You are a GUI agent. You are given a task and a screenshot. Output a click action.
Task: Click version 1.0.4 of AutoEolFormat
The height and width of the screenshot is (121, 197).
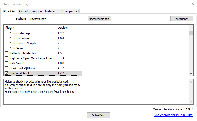(x=61, y=38)
